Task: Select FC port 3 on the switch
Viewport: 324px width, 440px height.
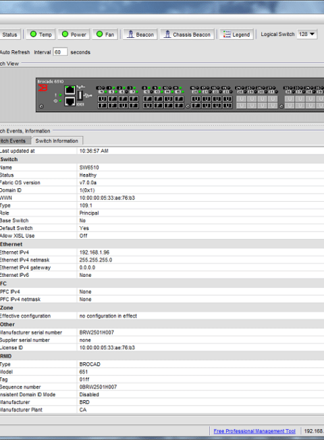Action: (134, 99)
